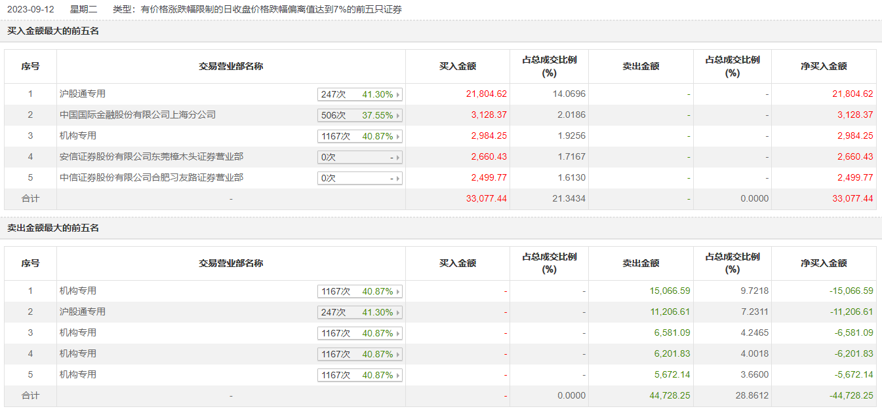
Task: Click 交易营业部名称 header in the buyers table
Action: 231,66
